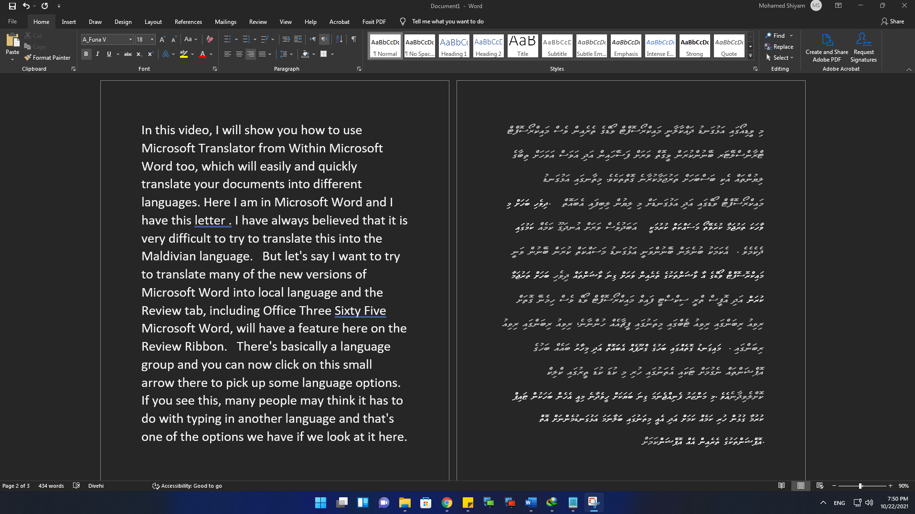The width and height of the screenshot is (915, 514).
Task: Open the Select dropdown in Editing
Action: pos(779,58)
